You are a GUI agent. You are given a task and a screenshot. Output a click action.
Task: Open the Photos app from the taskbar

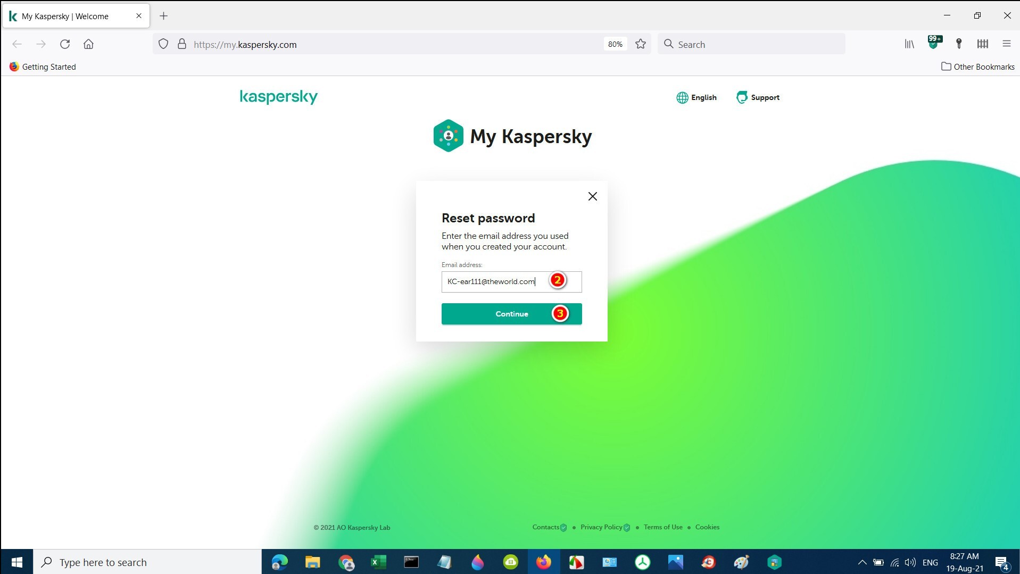click(x=675, y=562)
